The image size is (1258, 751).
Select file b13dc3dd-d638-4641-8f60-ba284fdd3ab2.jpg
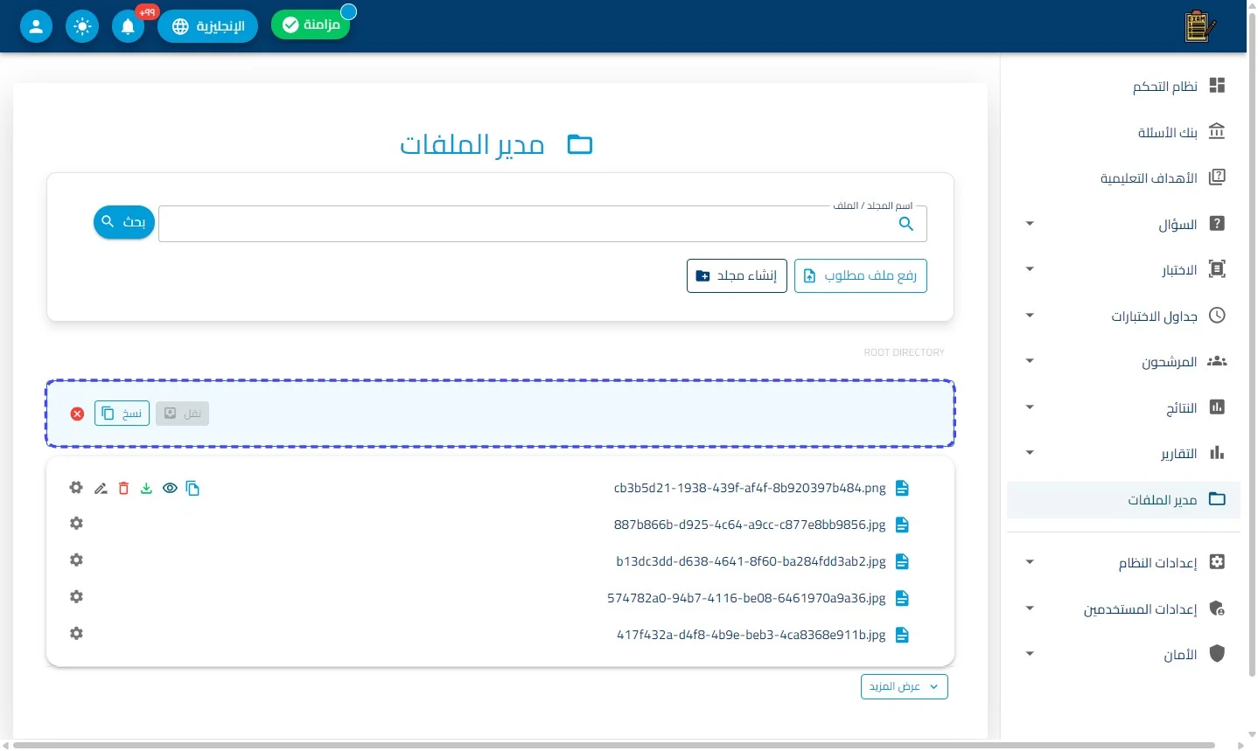[x=751, y=561]
